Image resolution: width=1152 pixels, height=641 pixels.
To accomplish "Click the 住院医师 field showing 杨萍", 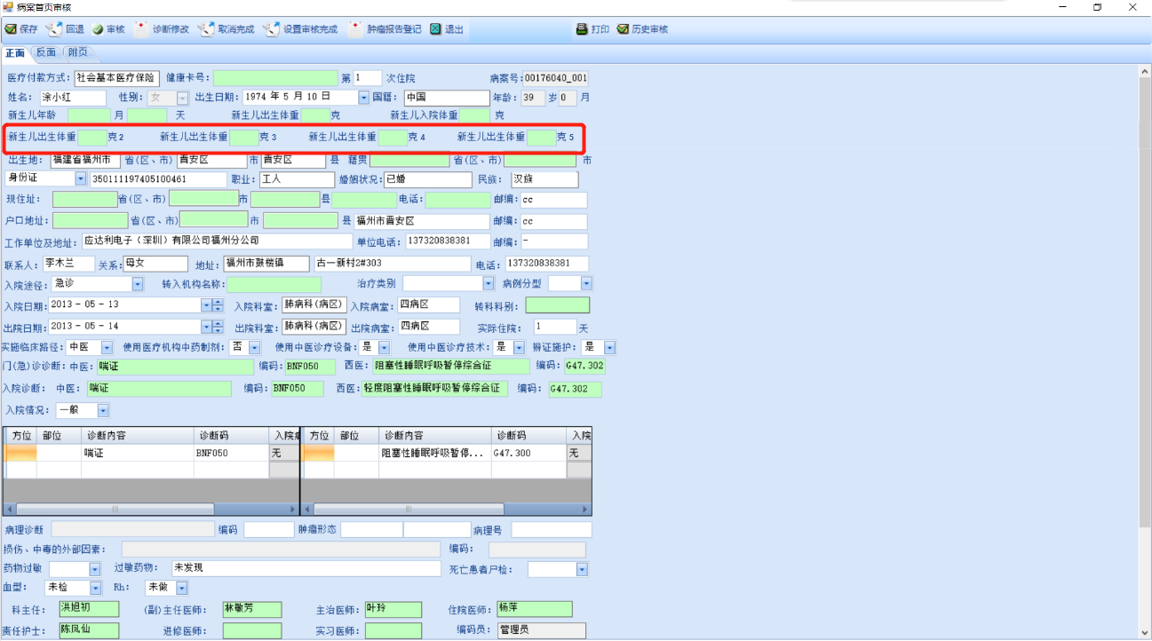I will point(535,609).
